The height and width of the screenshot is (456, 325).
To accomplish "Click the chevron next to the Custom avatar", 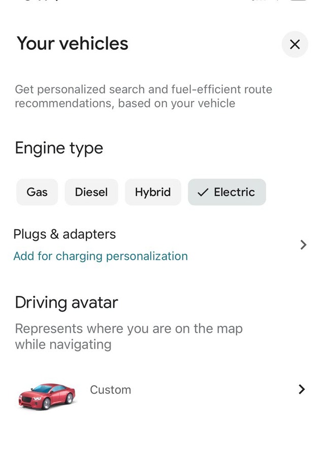I will click(x=301, y=390).
